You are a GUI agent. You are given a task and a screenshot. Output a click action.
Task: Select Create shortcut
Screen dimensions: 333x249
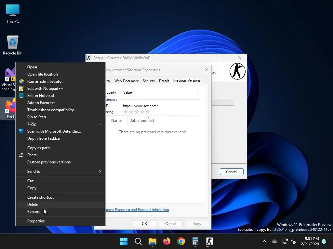pyautogui.click(x=60, y=197)
